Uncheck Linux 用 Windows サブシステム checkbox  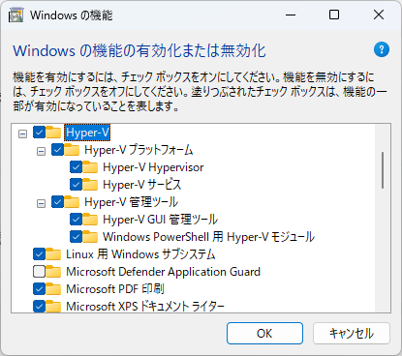point(39,254)
